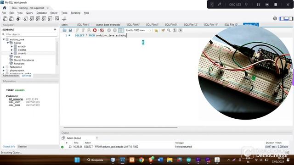Open the Query menu
Image resolution: width=294 pixels, height=165 pixels.
click(29, 13)
